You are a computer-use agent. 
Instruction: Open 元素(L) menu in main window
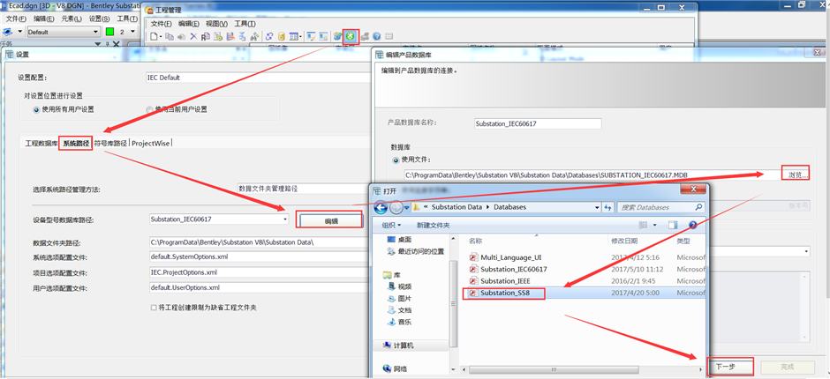(72, 19)
